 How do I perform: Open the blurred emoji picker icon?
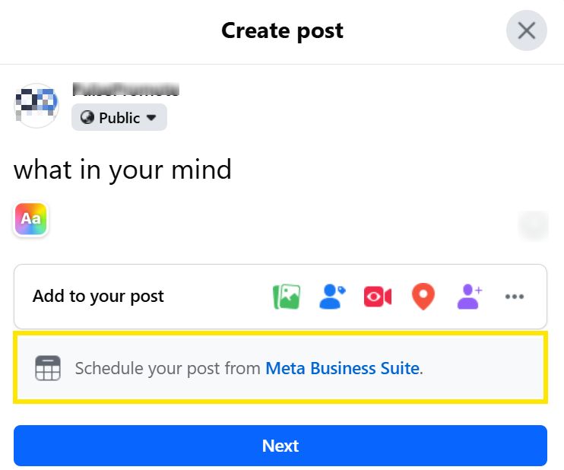pyautogui.click(x=533, y=225)
